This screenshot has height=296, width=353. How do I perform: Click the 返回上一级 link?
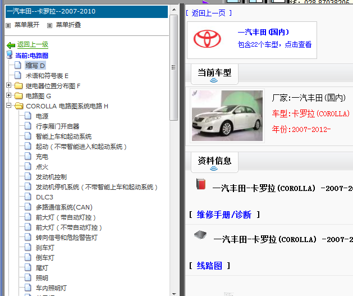click(x=33, y=44)
